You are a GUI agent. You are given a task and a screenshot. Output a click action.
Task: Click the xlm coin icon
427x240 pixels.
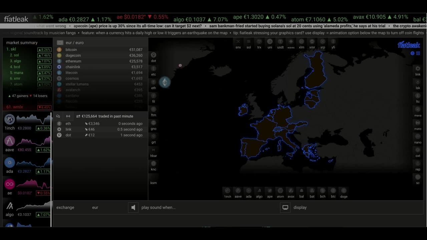[x=302, y=41]
